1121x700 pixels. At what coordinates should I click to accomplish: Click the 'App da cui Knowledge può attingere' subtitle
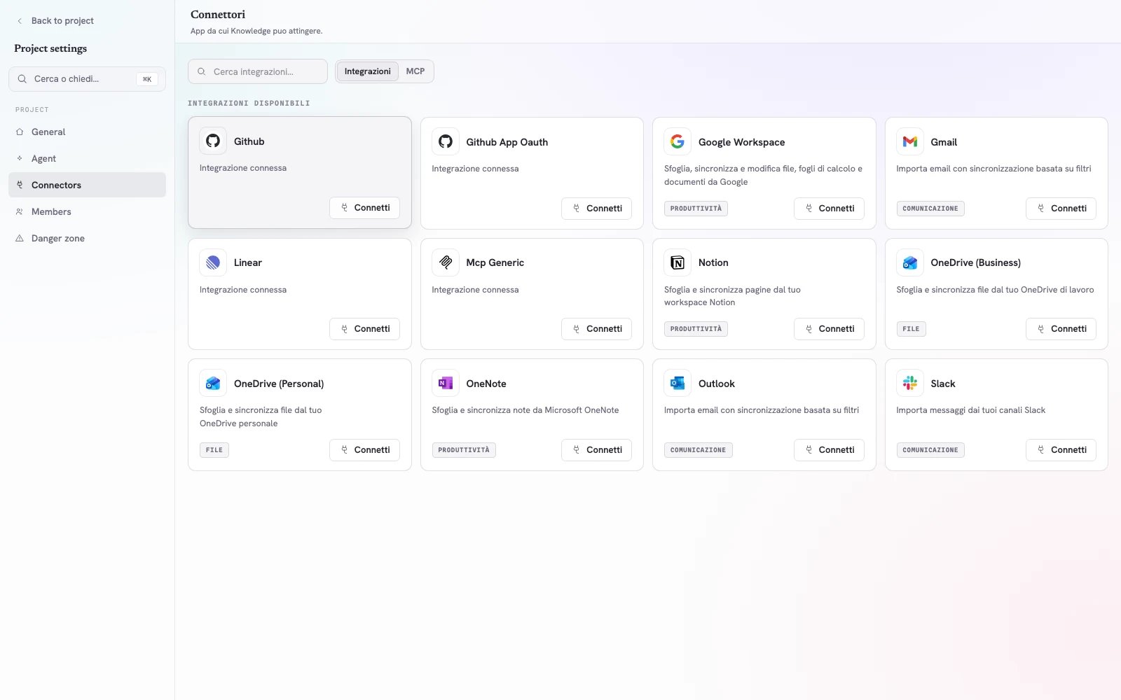(x=256, y=31)
